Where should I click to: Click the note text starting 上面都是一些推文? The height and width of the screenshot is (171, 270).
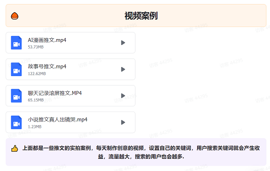coord(141,152)
